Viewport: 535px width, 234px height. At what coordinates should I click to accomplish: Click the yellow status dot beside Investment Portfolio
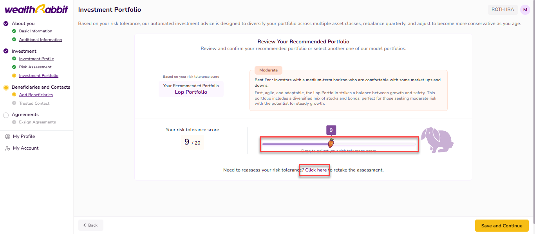click(x=14, y=76)
